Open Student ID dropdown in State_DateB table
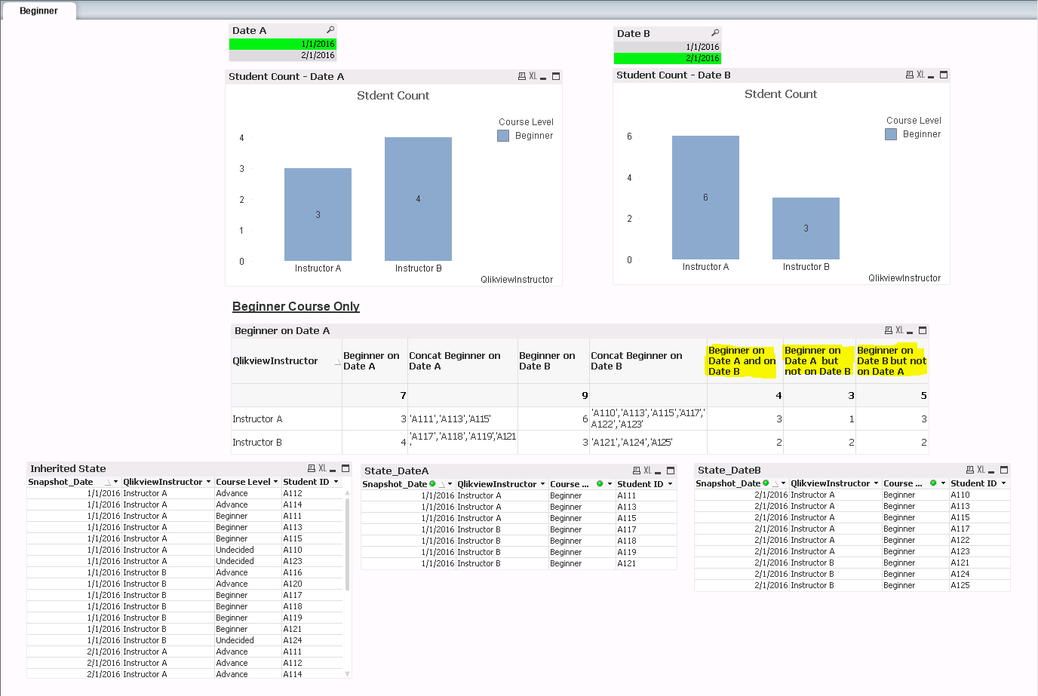 click(1003, 483)
